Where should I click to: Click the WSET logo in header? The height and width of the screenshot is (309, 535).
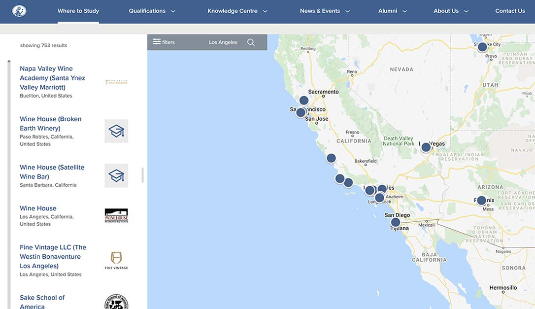click(x=19, y=11)
